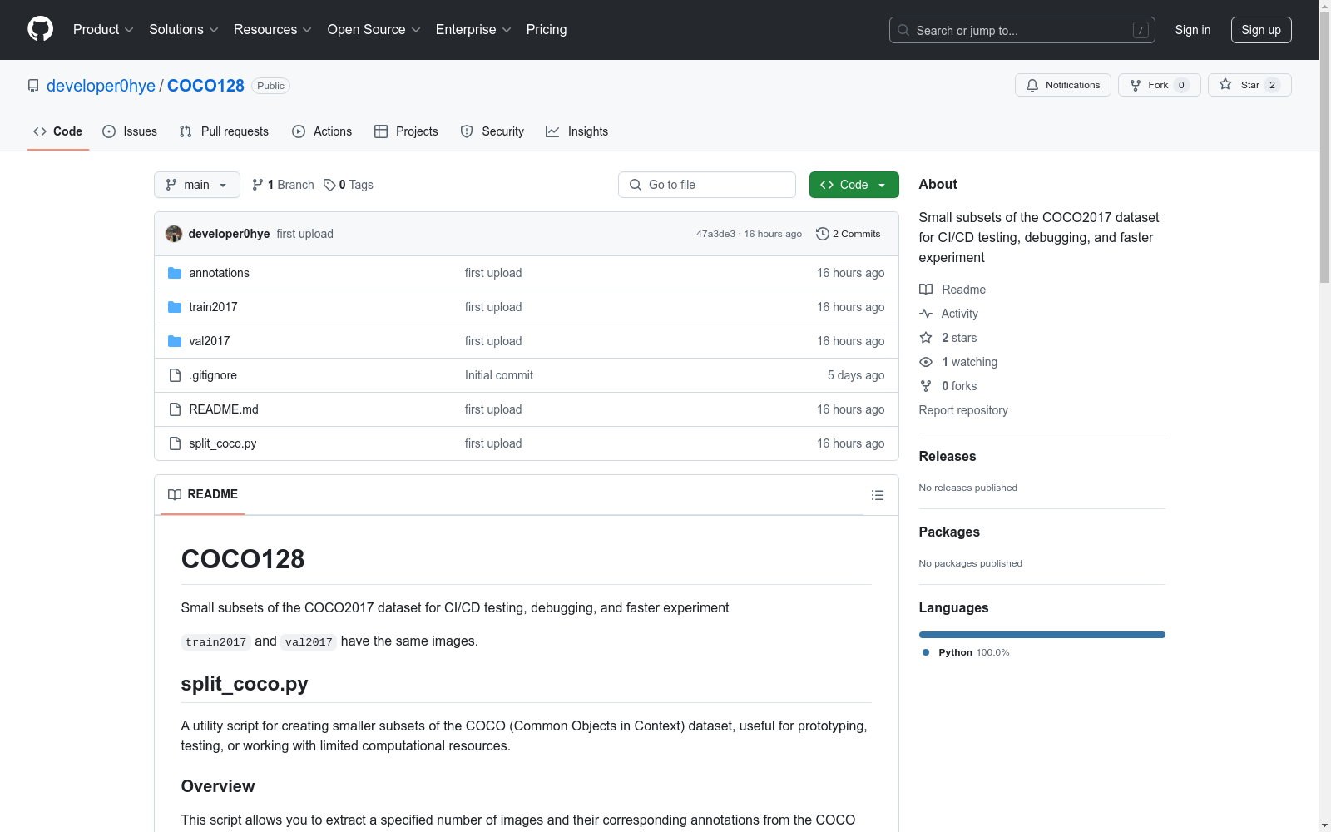The height and width of the screenshot is (832, 1331).
Task: Click the Report repository link
Action: pos(963,410)
